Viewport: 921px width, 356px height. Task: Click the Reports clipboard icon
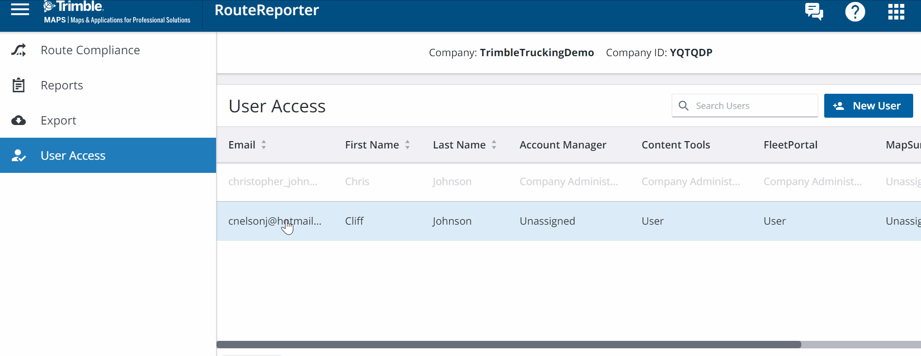19,85
